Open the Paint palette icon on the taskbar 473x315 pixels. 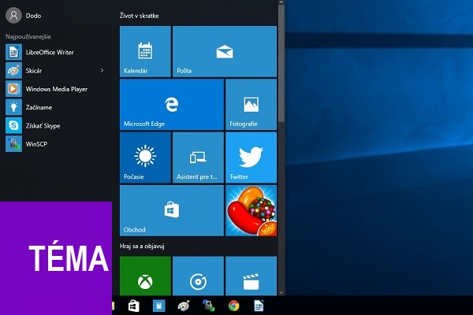coord(184,306)
